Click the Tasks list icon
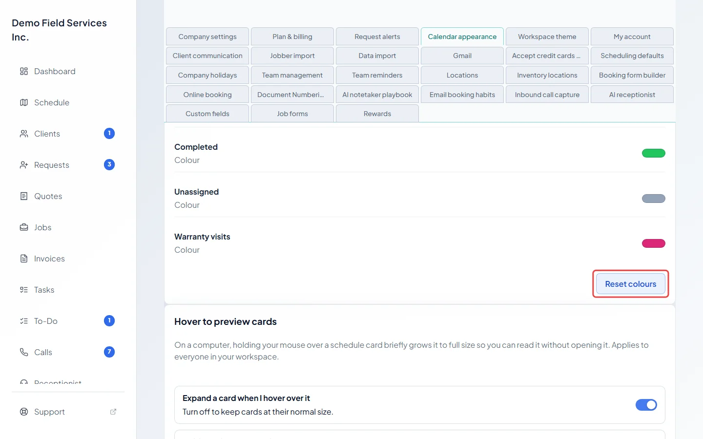The width and height of the screenshot is (703, 439). pyautogui.click(x=24, y=290)
